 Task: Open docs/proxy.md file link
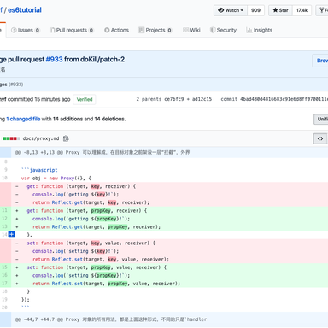coord(41,138)
